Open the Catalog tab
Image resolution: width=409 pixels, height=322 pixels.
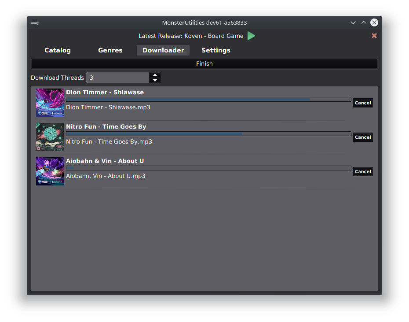click(x=57, y=50)
